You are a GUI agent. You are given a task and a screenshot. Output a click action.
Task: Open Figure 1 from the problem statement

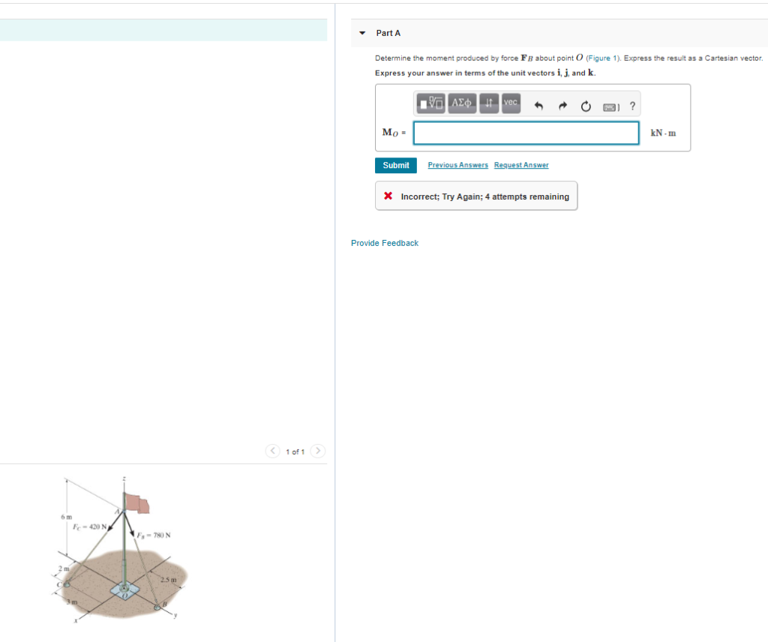pos(601,58)
